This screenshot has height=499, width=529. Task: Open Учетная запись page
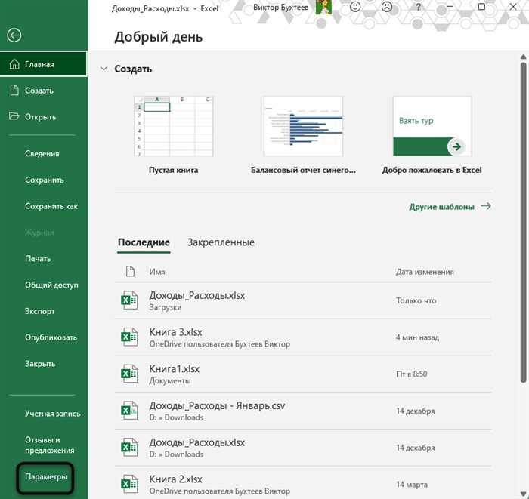point(53,414)
